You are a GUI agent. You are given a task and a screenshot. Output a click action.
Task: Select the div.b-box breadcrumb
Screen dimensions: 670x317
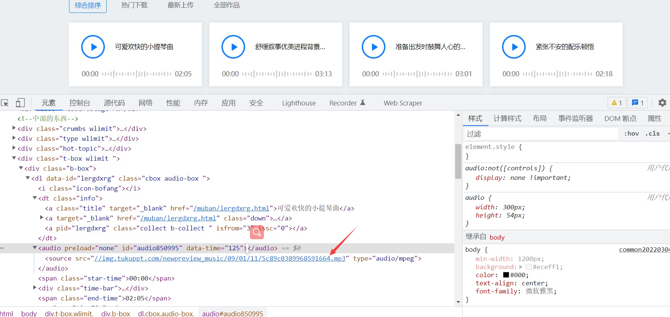(116, 313)
